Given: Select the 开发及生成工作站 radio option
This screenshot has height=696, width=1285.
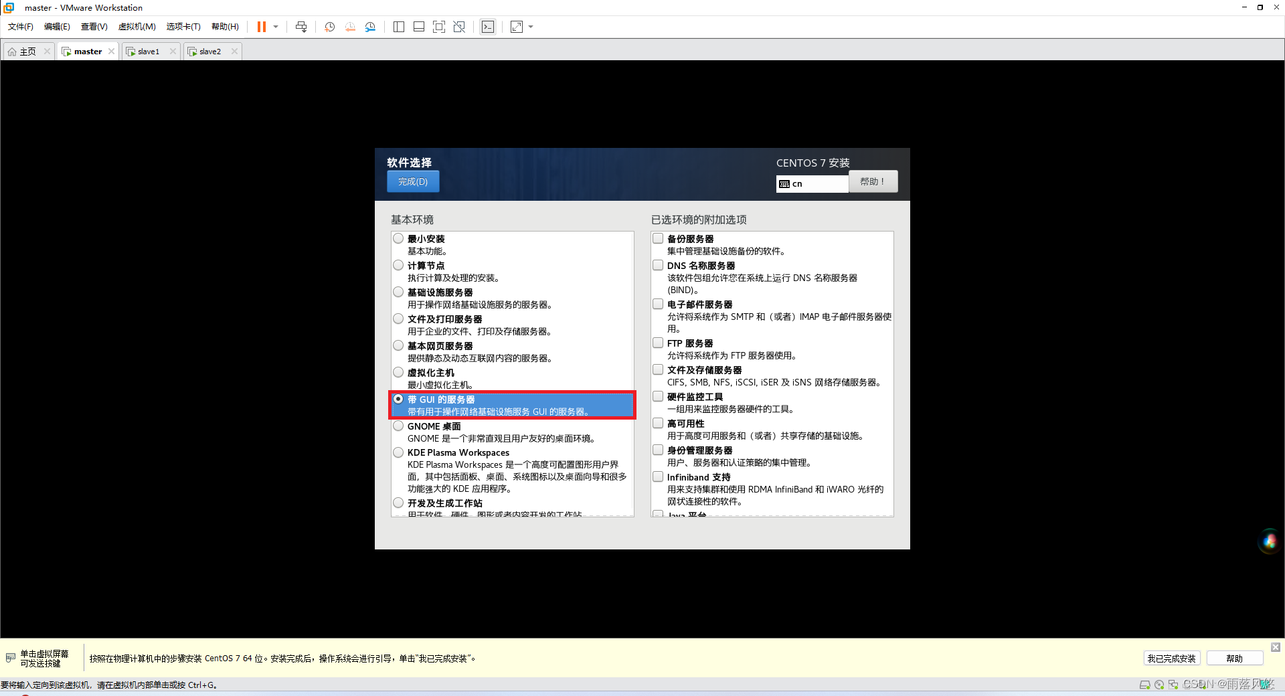Looking at the screenshot, I should (398, 503).
